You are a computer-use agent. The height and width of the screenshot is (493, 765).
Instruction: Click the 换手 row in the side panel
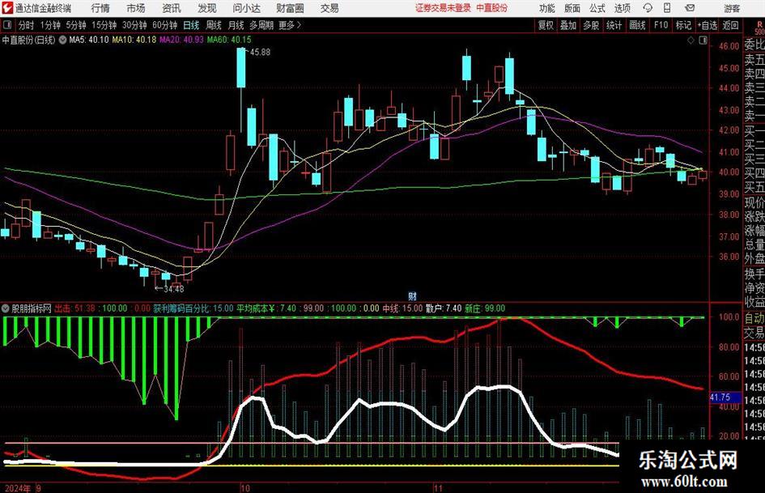click(x=754, y=274)
